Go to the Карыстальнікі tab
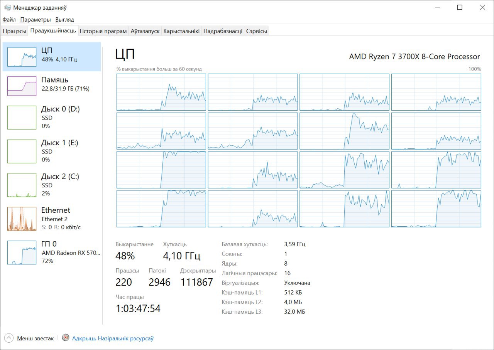Image resolution: width=494 pixels, height=350 pixels. pos(181,31)
